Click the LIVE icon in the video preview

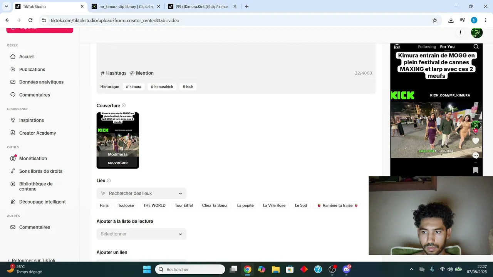point(397,47)
